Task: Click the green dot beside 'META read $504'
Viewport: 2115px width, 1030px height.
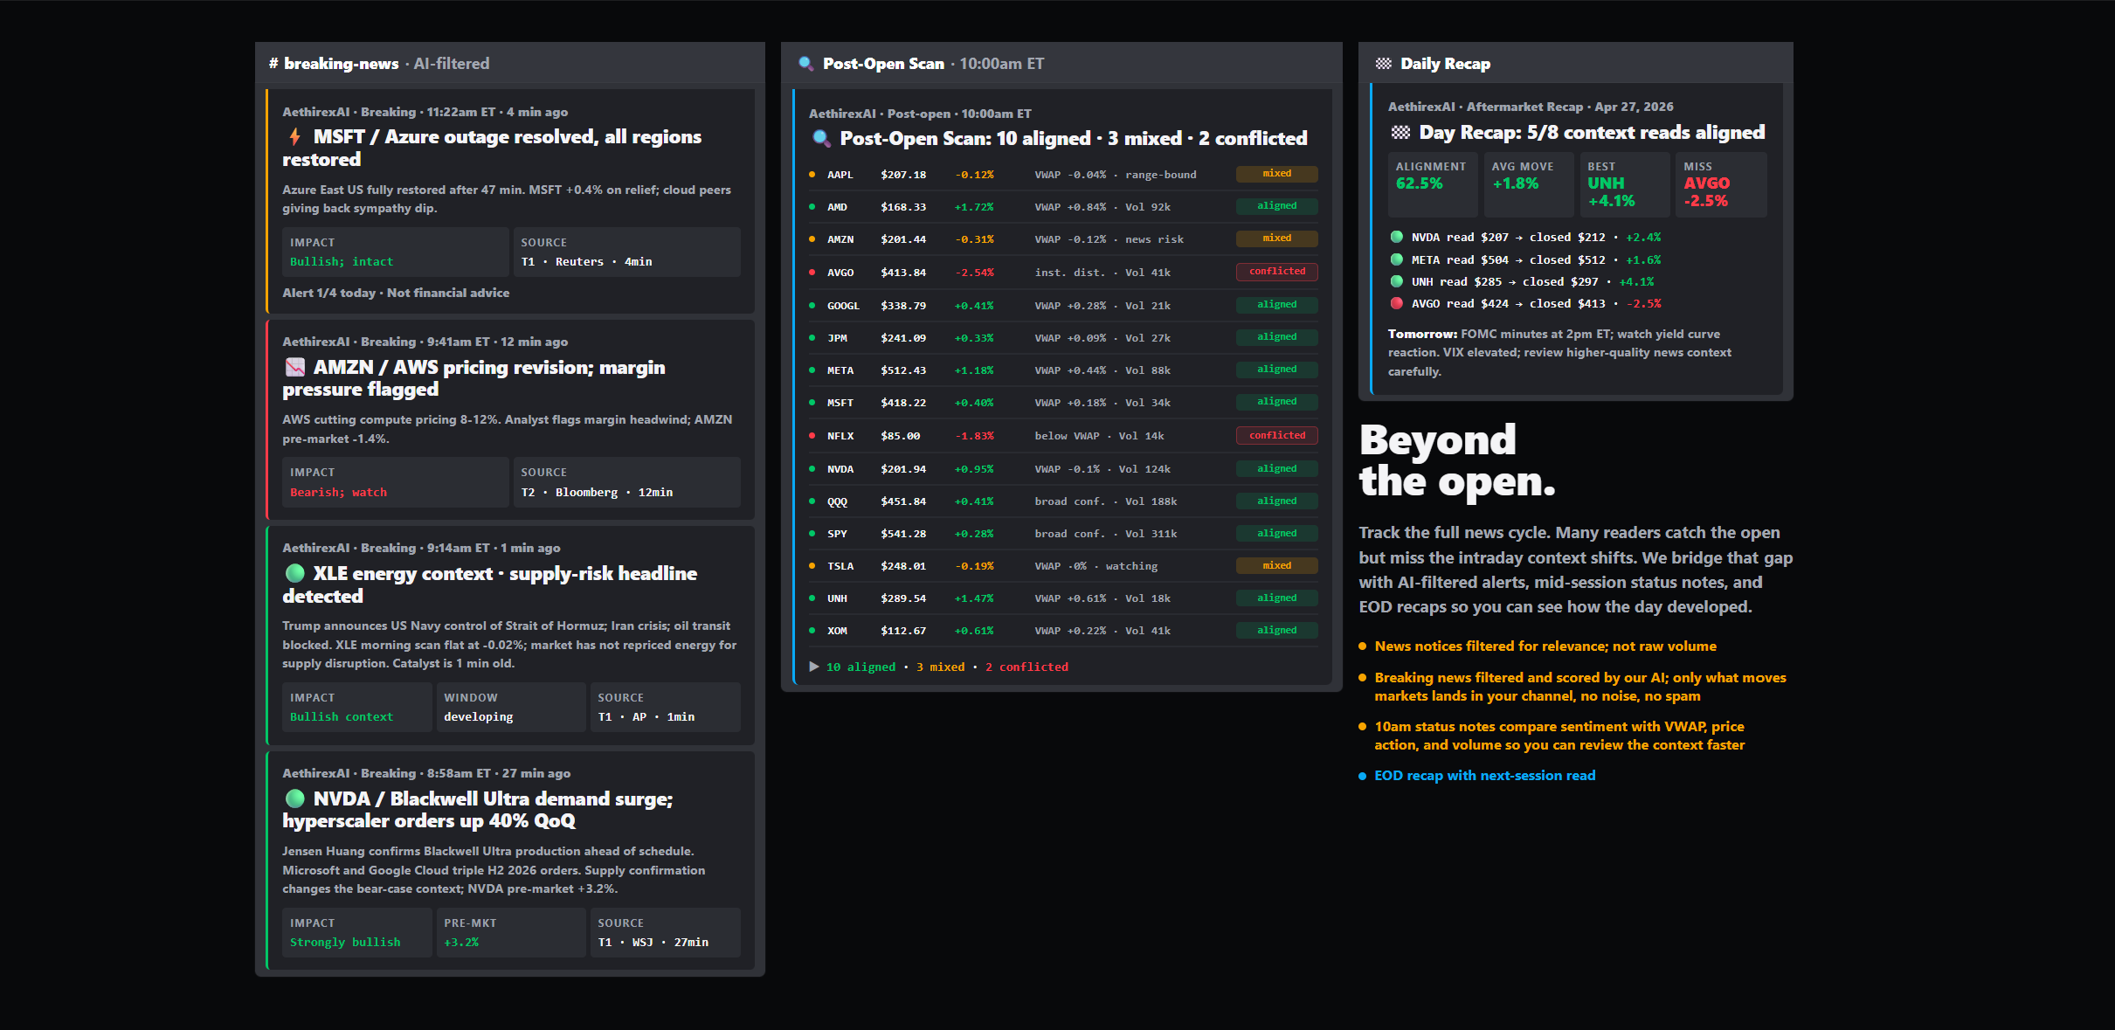Action: pyautogui.click(x=1397, y=259)
